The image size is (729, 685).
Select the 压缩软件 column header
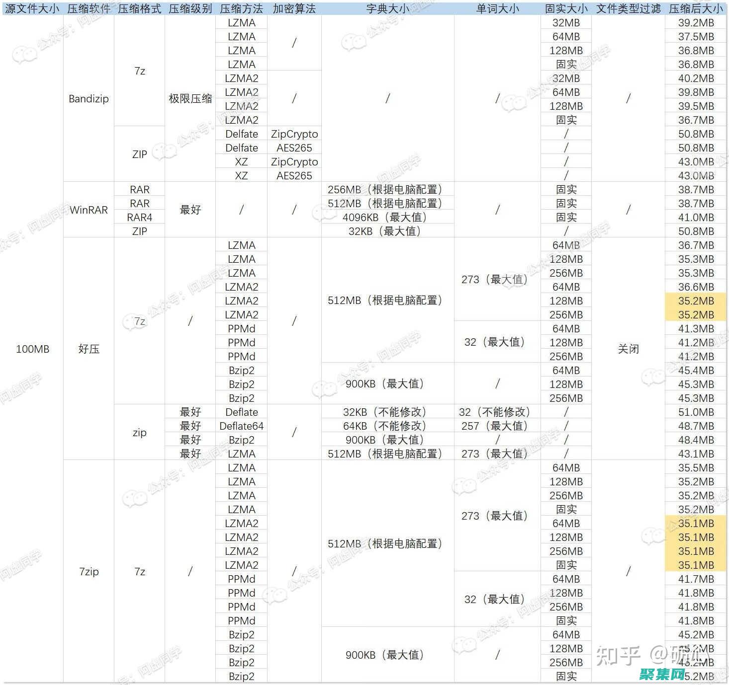(x=89, y=8)
